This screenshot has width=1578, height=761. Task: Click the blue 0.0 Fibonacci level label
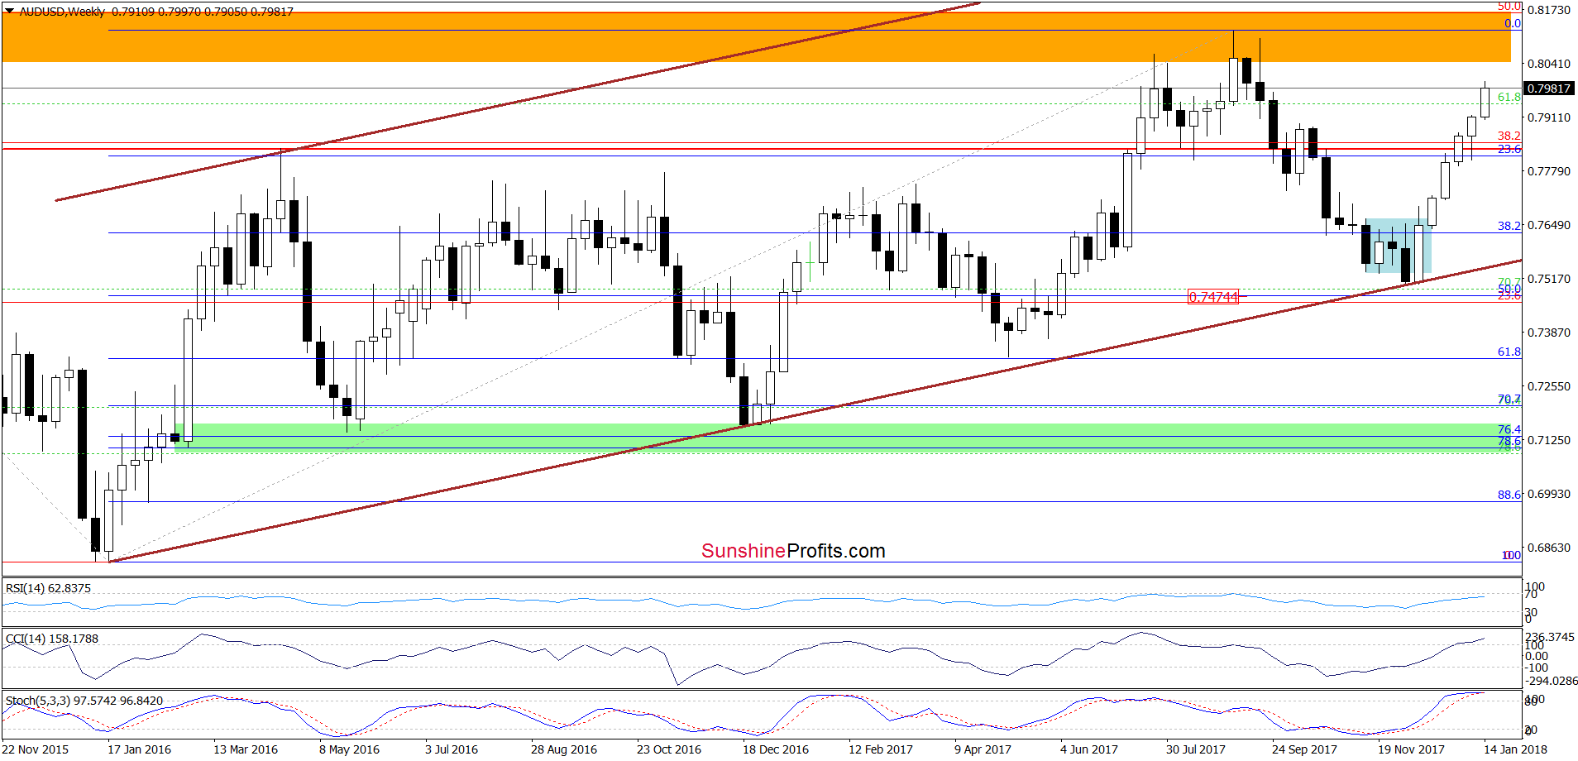(1512, 23)
